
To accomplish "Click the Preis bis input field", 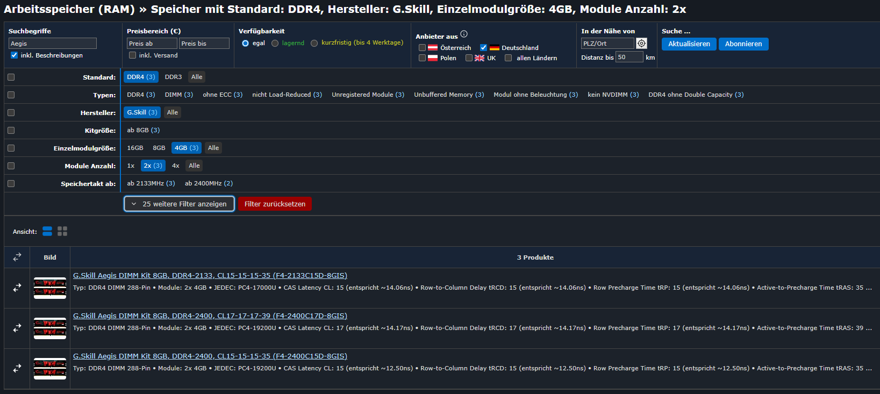I will (204, 44).
